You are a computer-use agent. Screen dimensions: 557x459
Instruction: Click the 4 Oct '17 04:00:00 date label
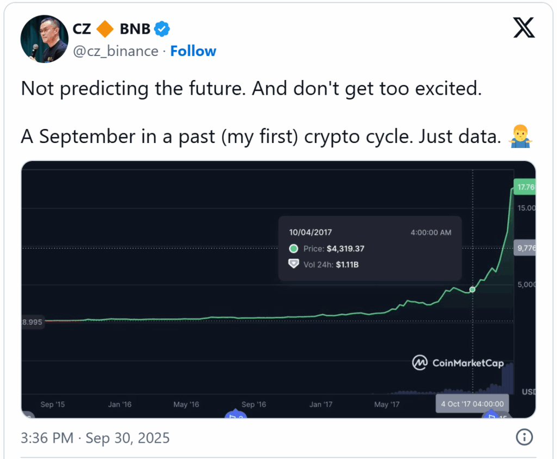click(472, 404)
